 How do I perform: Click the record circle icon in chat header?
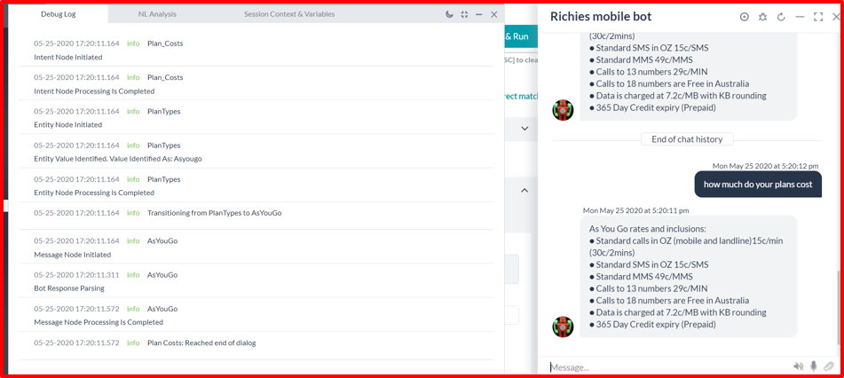745,17
